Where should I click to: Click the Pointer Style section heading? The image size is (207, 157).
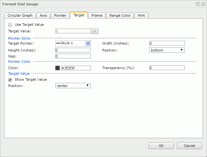19,38
